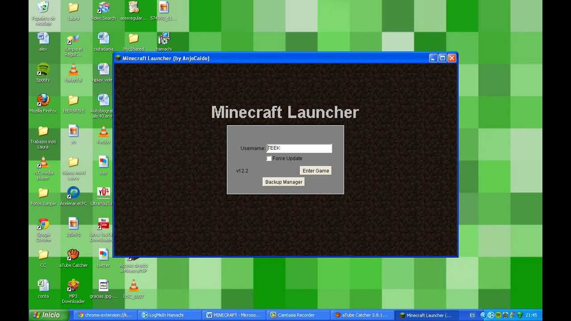The image size is (571, 321).
Task: Select the 2j5m7b image file
Action: 73,227
